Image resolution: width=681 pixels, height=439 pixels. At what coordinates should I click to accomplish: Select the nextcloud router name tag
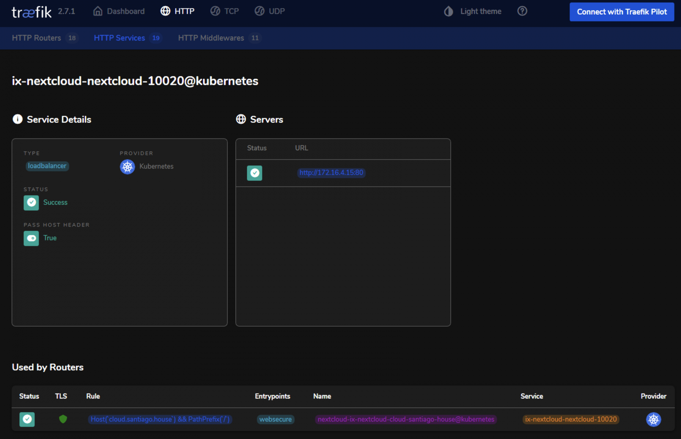pyautogui.click(x=406, y=419)
